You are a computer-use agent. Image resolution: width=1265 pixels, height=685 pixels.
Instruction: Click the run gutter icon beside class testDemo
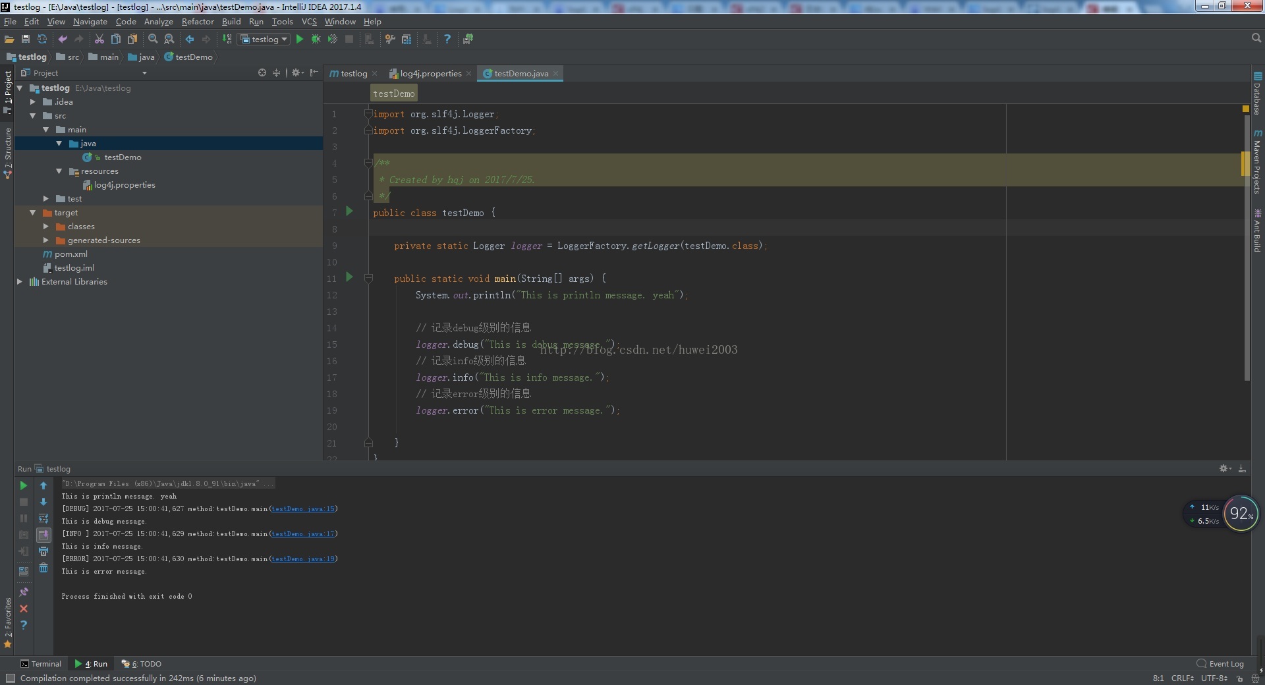350,211
